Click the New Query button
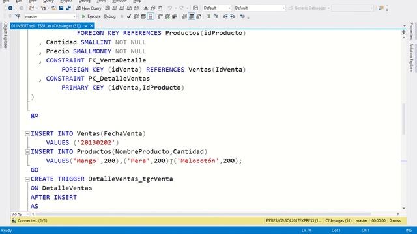Image resolution: width=417 pixels, height=234 pixels. point(89,8)
